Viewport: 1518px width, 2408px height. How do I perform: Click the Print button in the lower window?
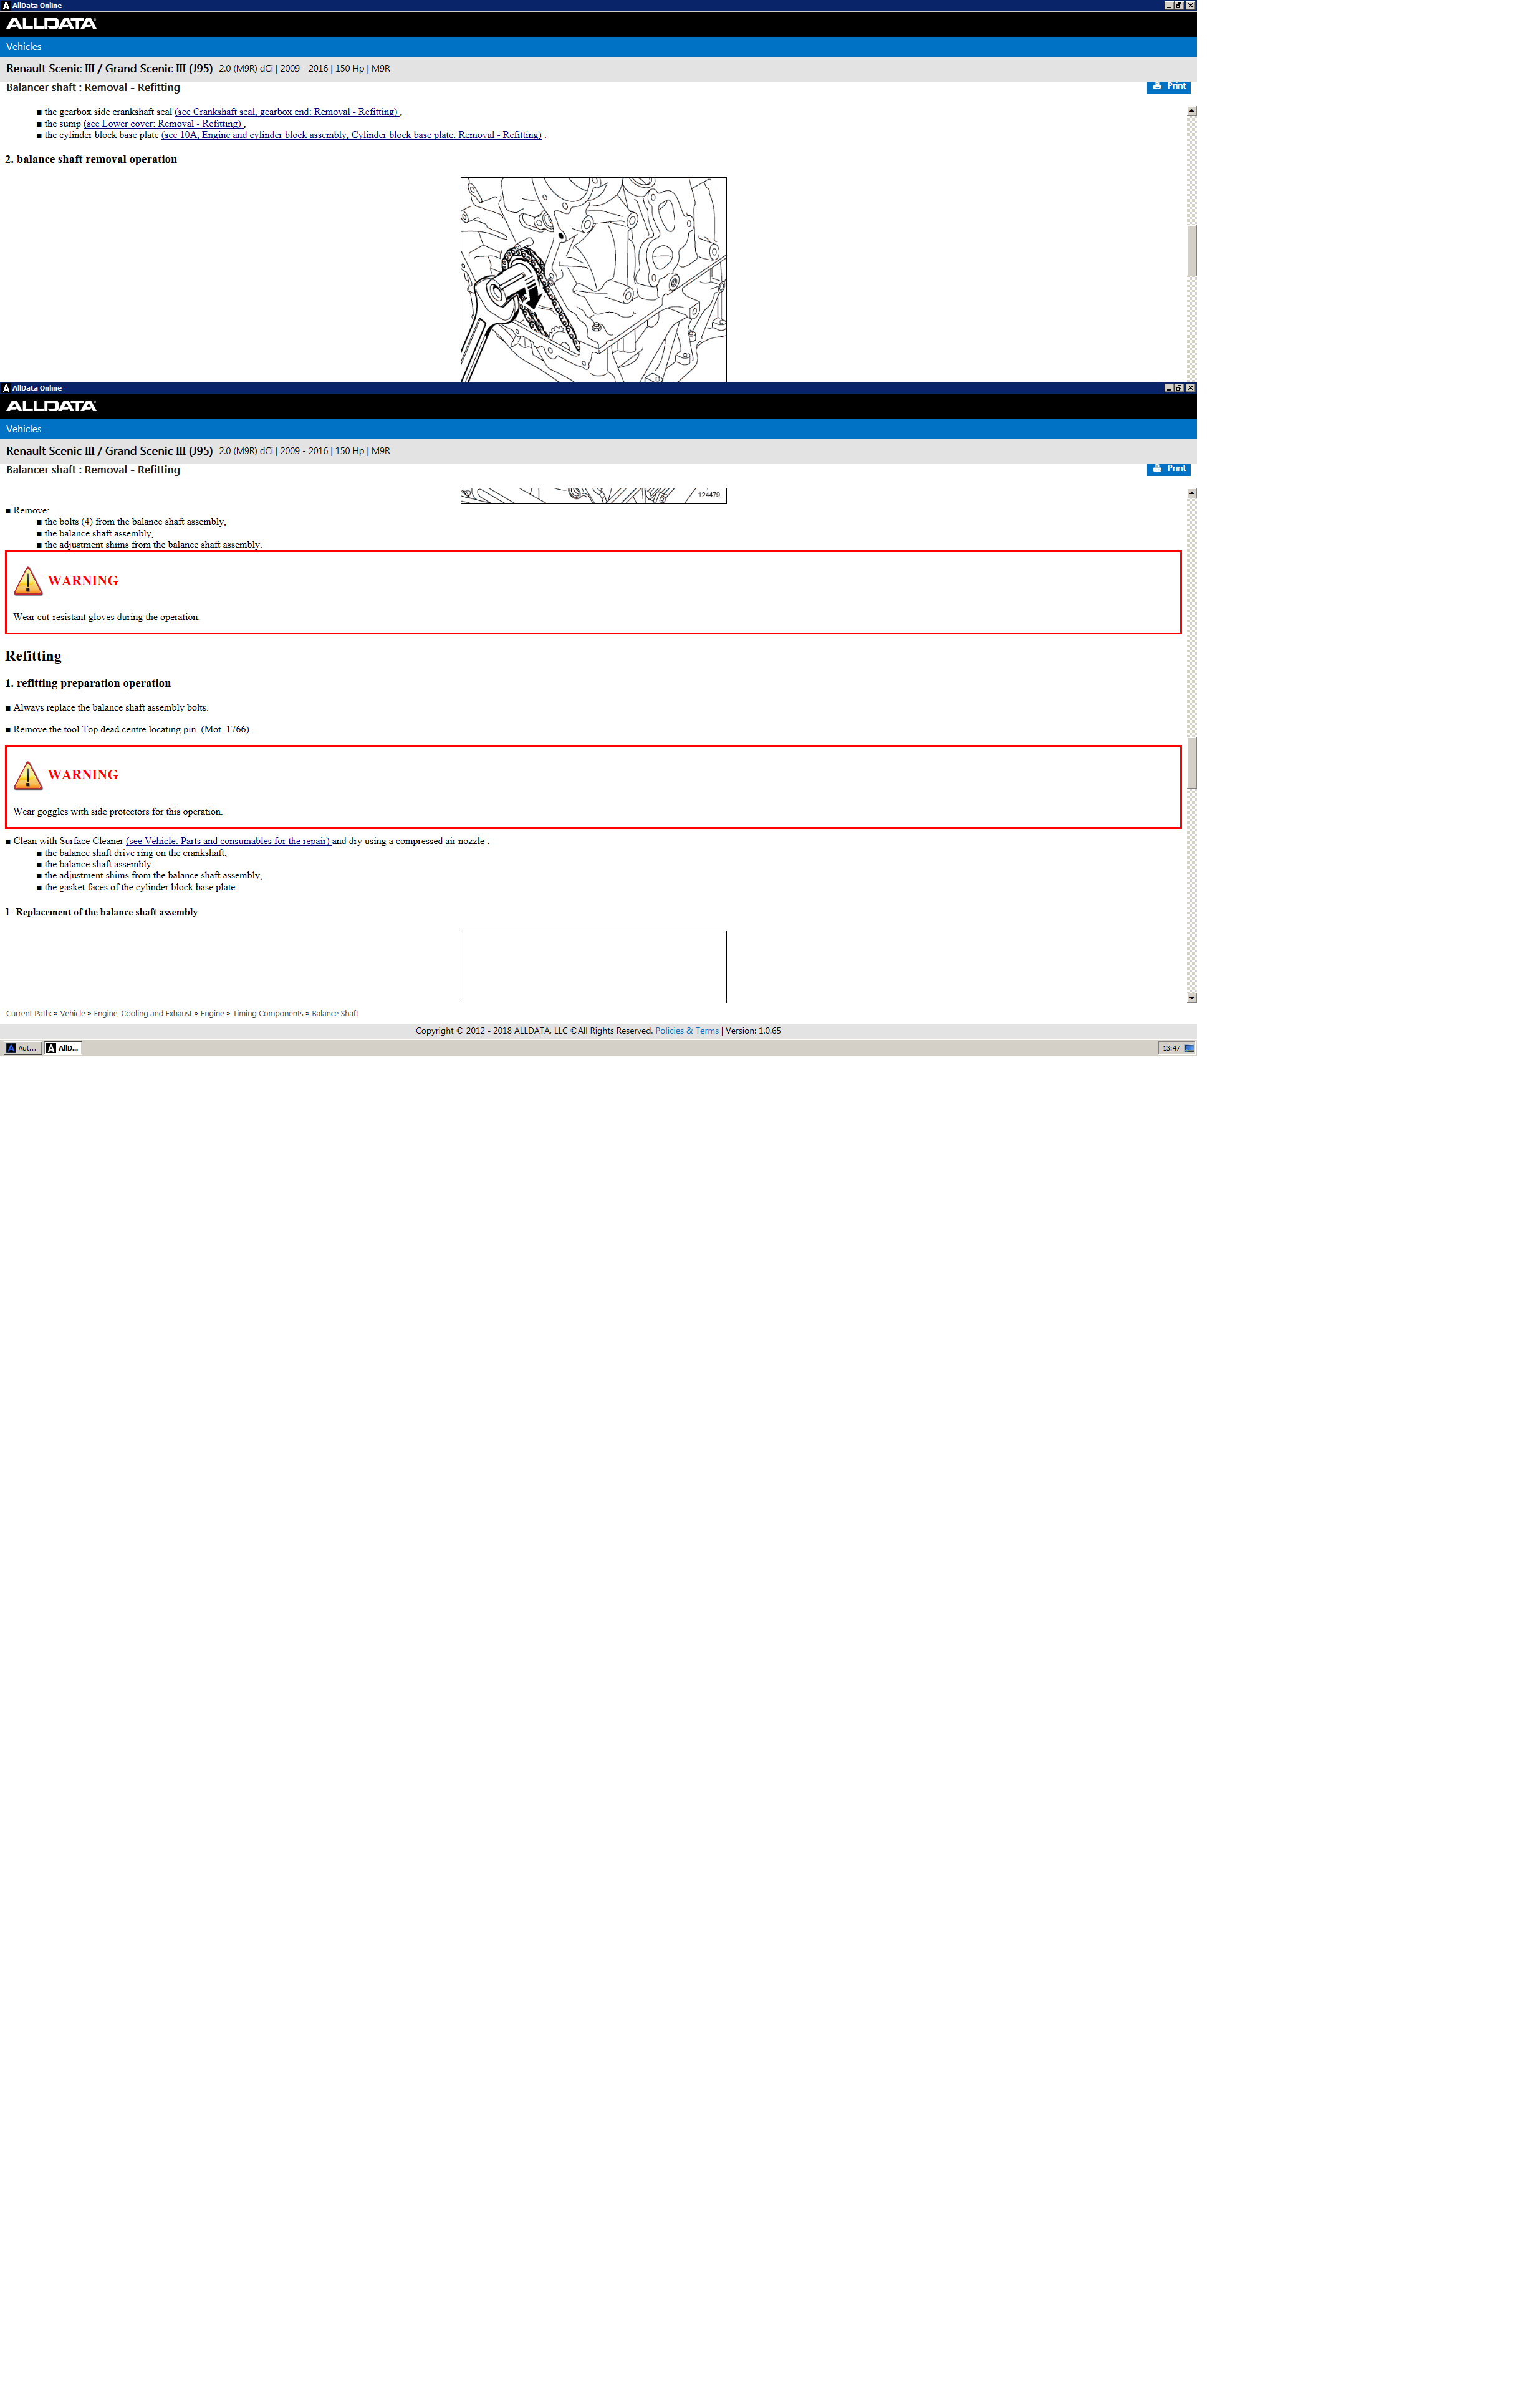click(x=1168, y=468)
